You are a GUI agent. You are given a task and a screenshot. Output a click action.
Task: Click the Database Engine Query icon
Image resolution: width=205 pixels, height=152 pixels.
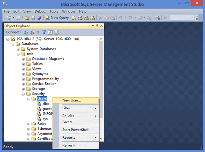[x=74, y=18]
